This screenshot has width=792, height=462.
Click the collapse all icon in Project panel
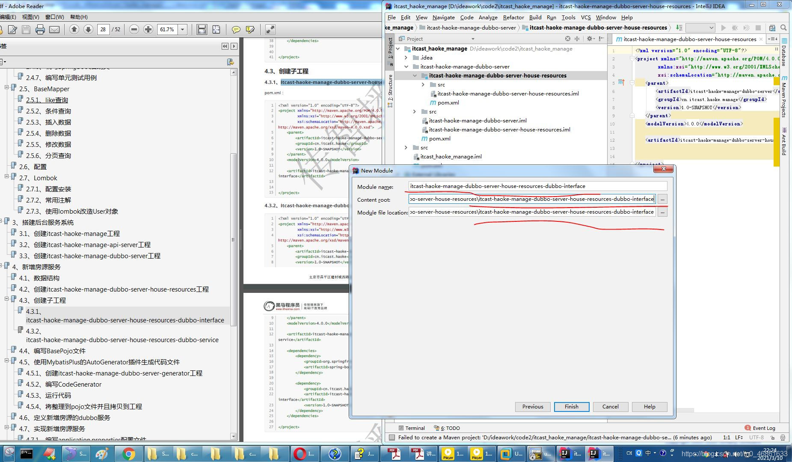pyautogui.click(x=577, y=39)
